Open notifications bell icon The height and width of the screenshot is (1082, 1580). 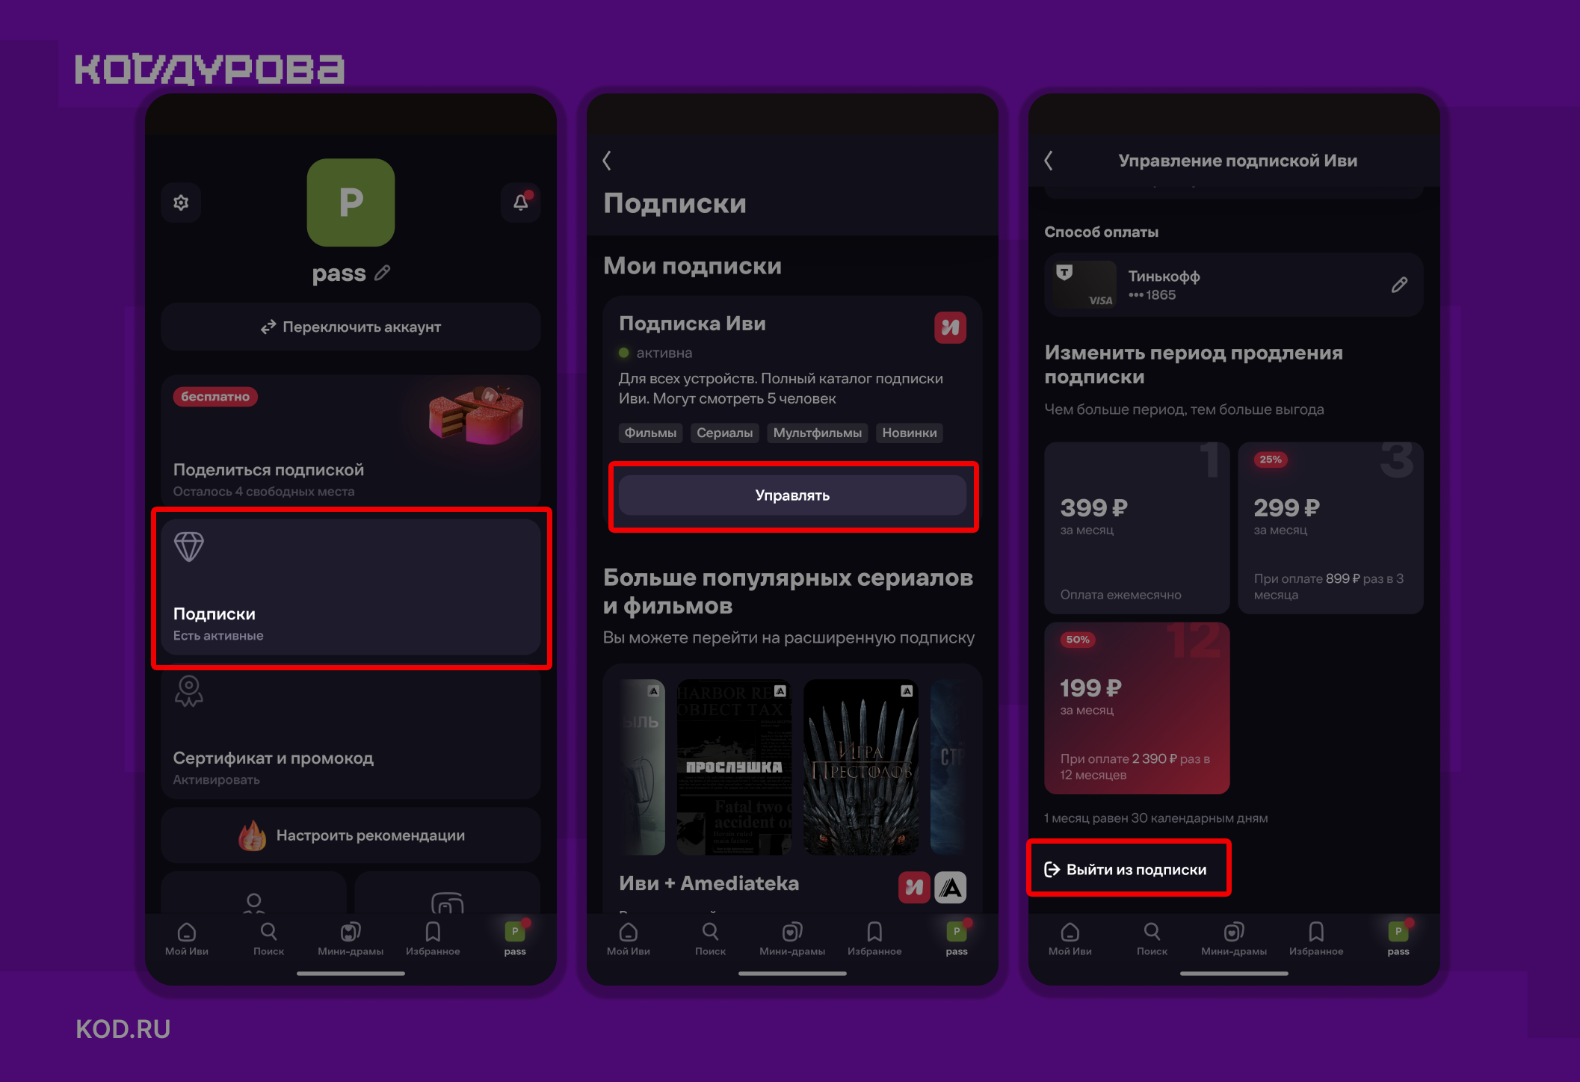pos(521,203)
